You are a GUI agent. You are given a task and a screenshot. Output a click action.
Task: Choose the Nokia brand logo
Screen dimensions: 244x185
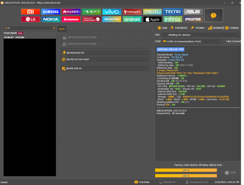pos(51,19)
